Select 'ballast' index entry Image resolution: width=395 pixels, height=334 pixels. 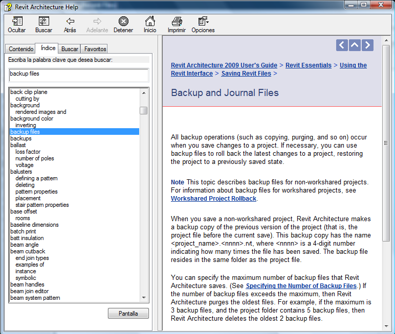(x=18, y=145)
